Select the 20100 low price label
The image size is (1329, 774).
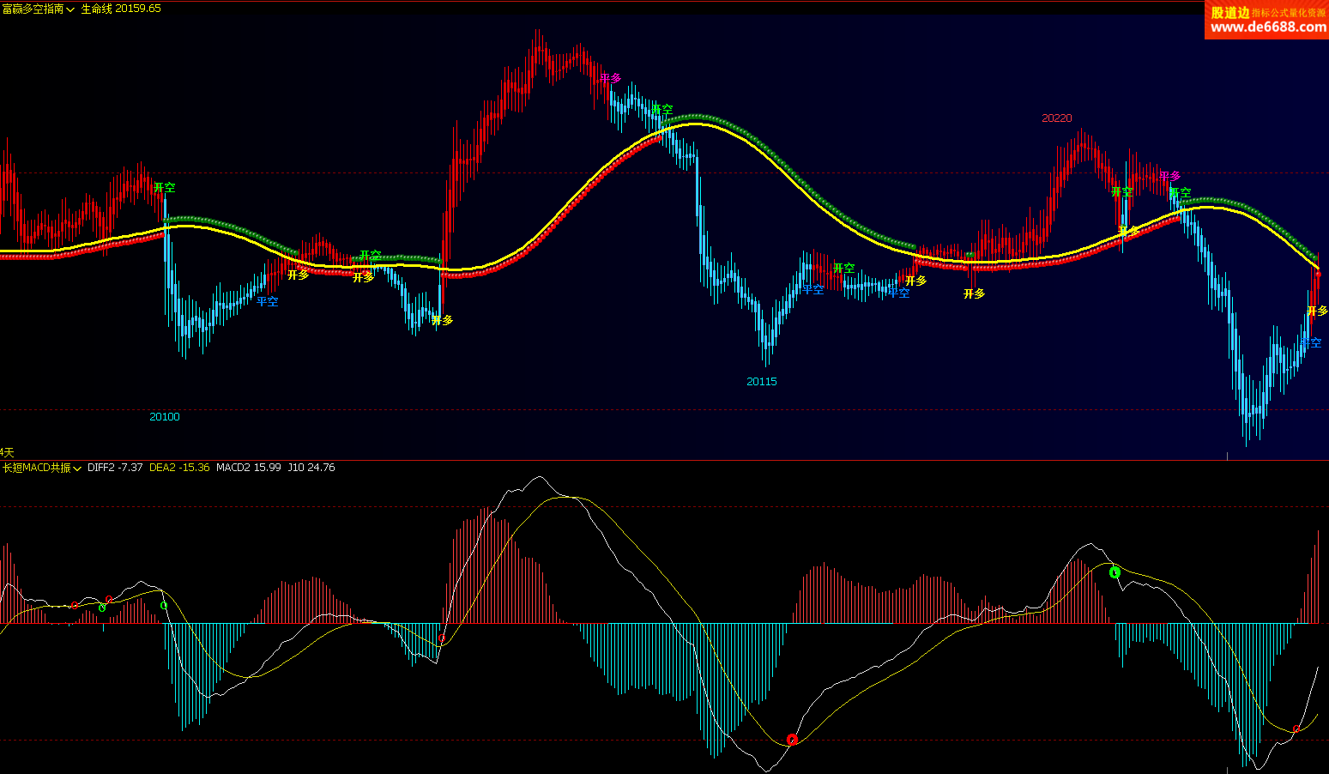point(165,417)
